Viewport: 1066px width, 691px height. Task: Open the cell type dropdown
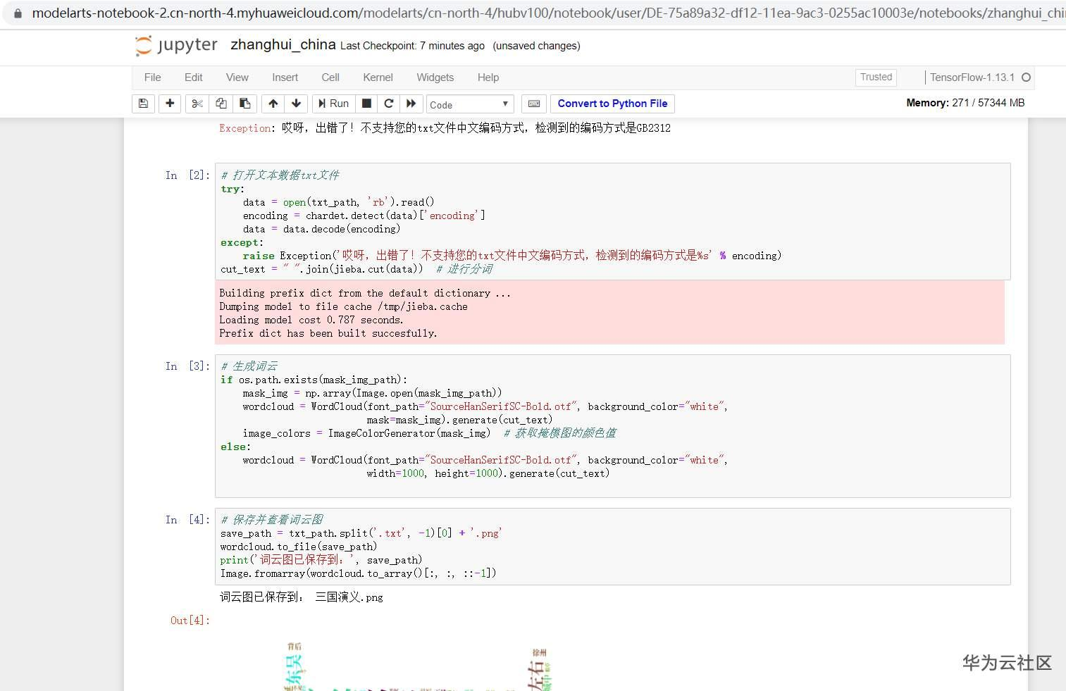coord(469,104)
